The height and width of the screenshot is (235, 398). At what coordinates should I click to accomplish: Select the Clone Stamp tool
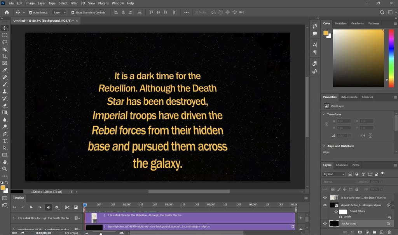coord(5,92)
